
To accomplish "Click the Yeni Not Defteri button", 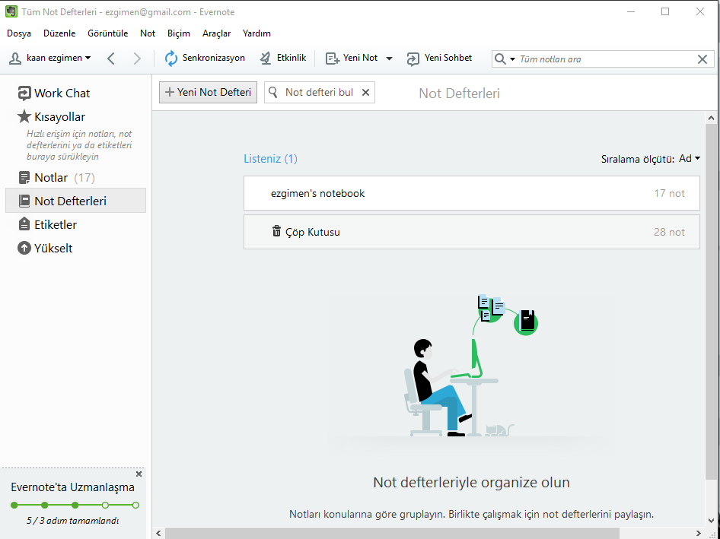I will 207,92.
